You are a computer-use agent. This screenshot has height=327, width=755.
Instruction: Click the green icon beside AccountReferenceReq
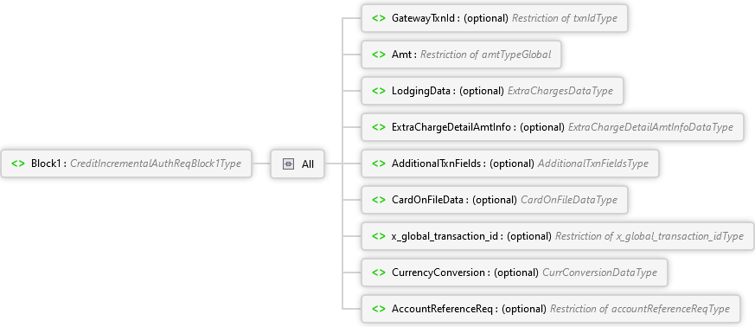(379, 309)
